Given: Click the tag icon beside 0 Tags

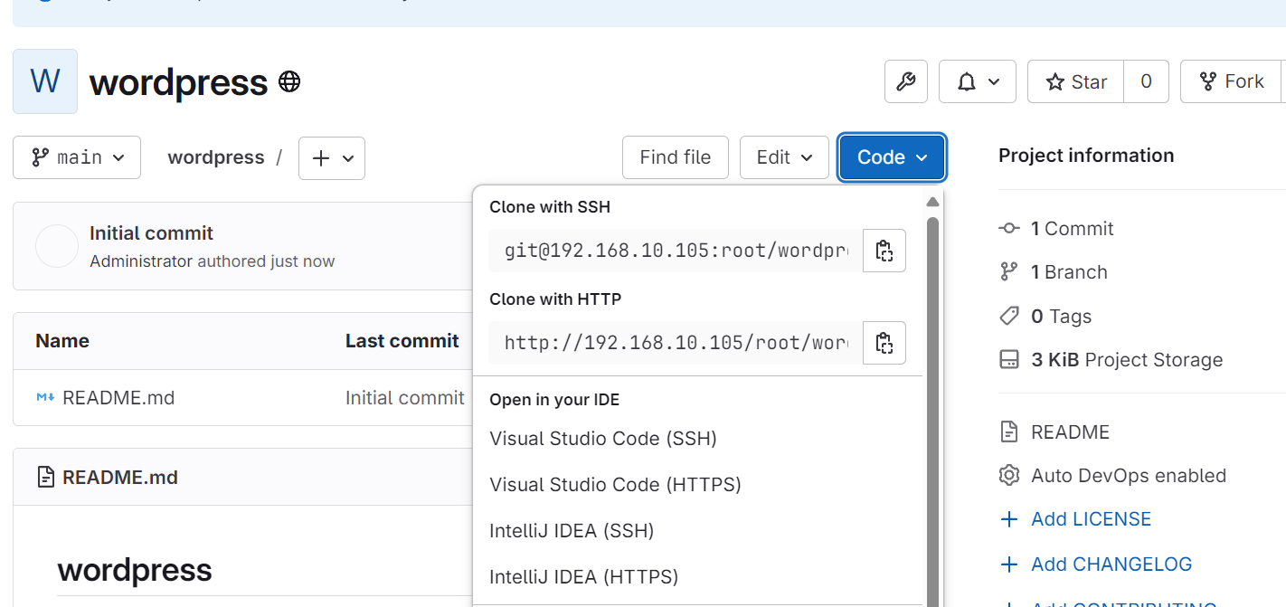Looking at the screenshot, I should click(1009, 316).
